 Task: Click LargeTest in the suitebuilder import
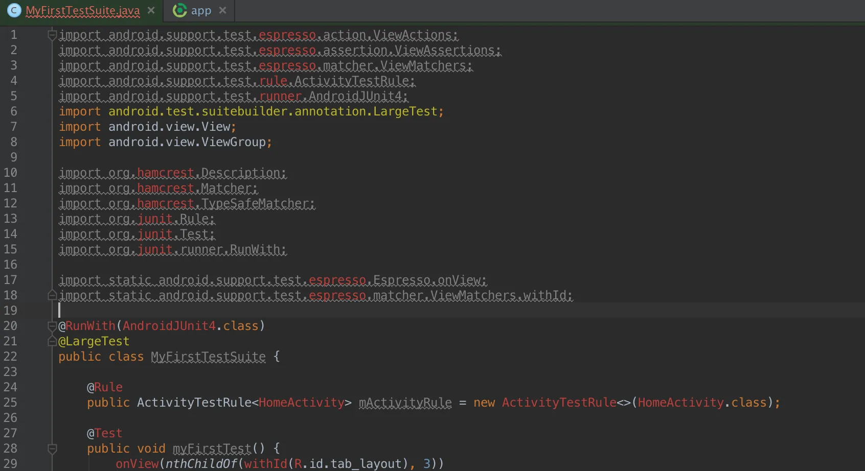click(x=405, y=111)
